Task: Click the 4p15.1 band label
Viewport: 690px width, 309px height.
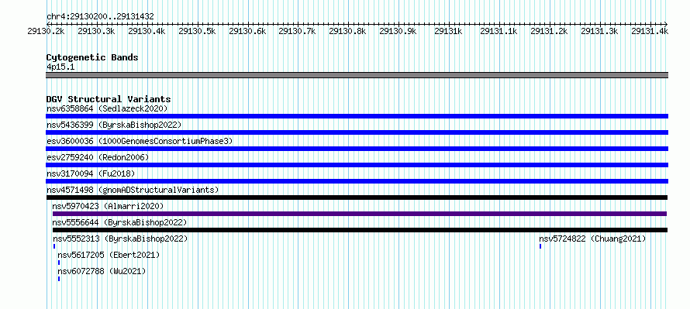Action: click(x=60, y=67)
